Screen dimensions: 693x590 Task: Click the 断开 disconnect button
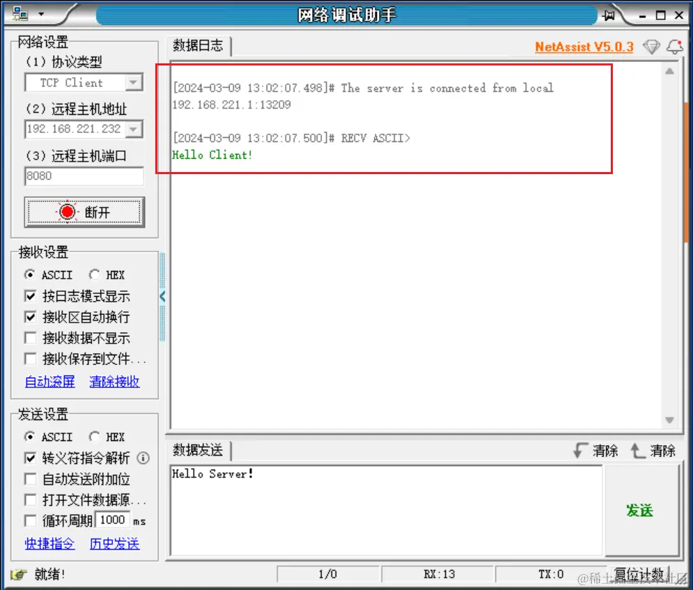click(84, 212)
